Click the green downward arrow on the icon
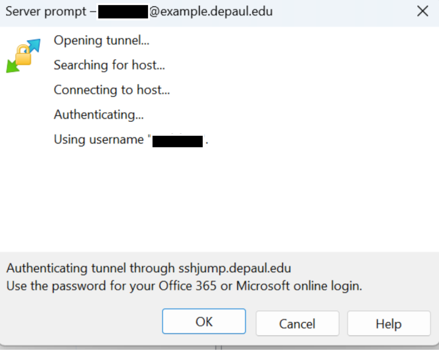This screenshot has width=439, height=350. pos(13,66)
